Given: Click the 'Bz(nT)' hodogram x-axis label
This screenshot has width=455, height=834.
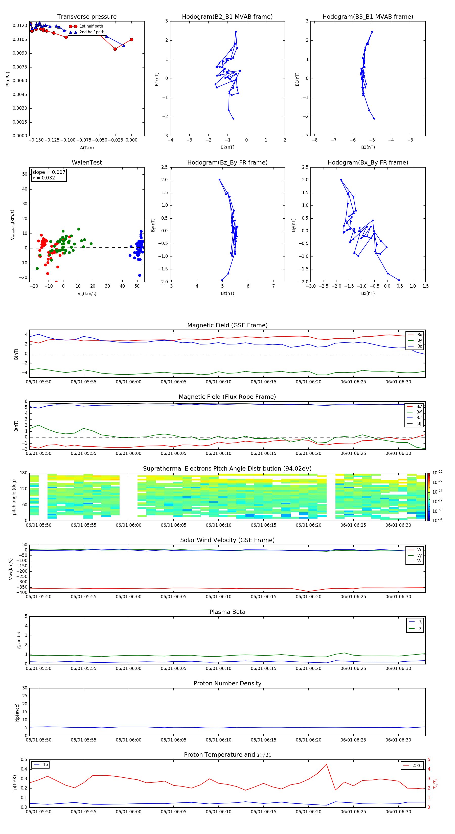Looking at the screenshot, I should pyautogui.click(x=227, y=293).
